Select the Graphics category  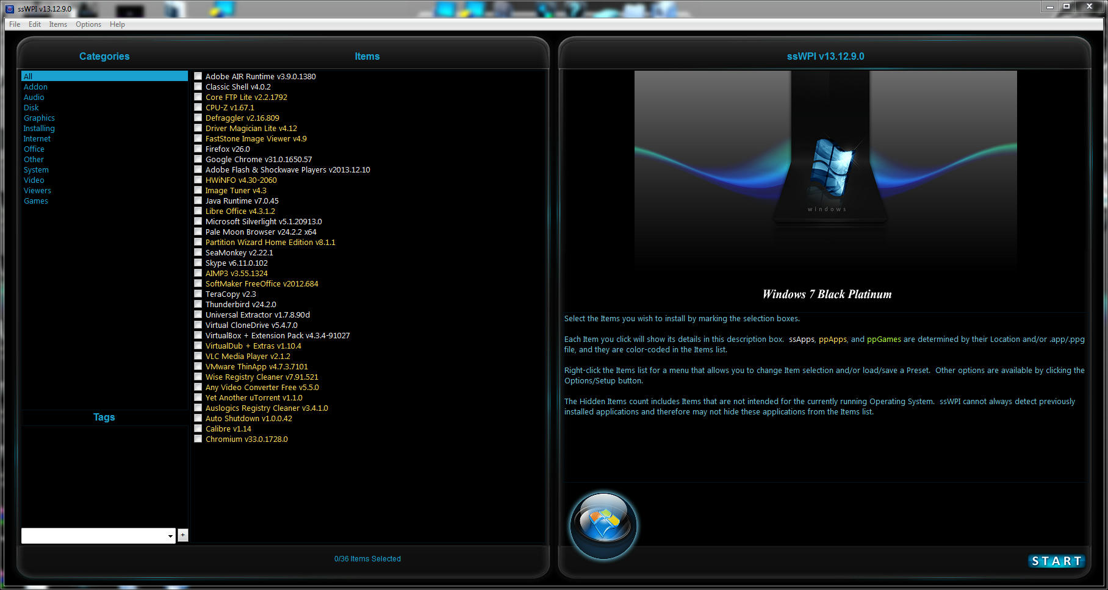(x=38, y=118)
